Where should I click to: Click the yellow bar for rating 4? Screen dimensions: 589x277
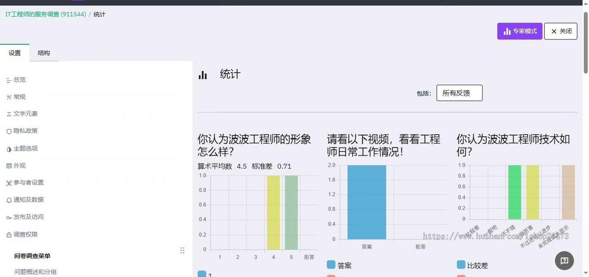273,212
